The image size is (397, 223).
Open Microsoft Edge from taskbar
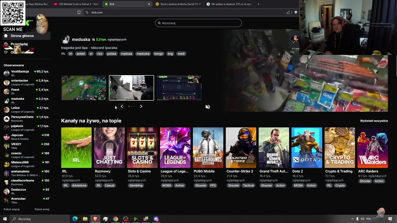pyautogui.click(x=75, y=219)
